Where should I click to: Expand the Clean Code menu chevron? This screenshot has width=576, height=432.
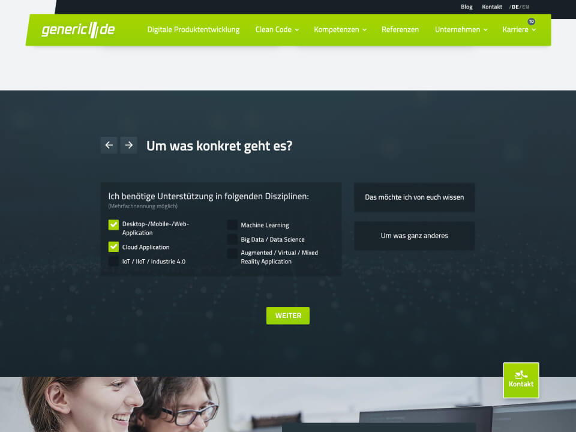pyautogui.click(x=297, y=30)
